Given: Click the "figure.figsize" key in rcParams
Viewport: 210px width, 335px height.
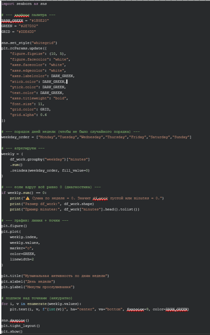Looking at the screenshot, I should [28, 54].
